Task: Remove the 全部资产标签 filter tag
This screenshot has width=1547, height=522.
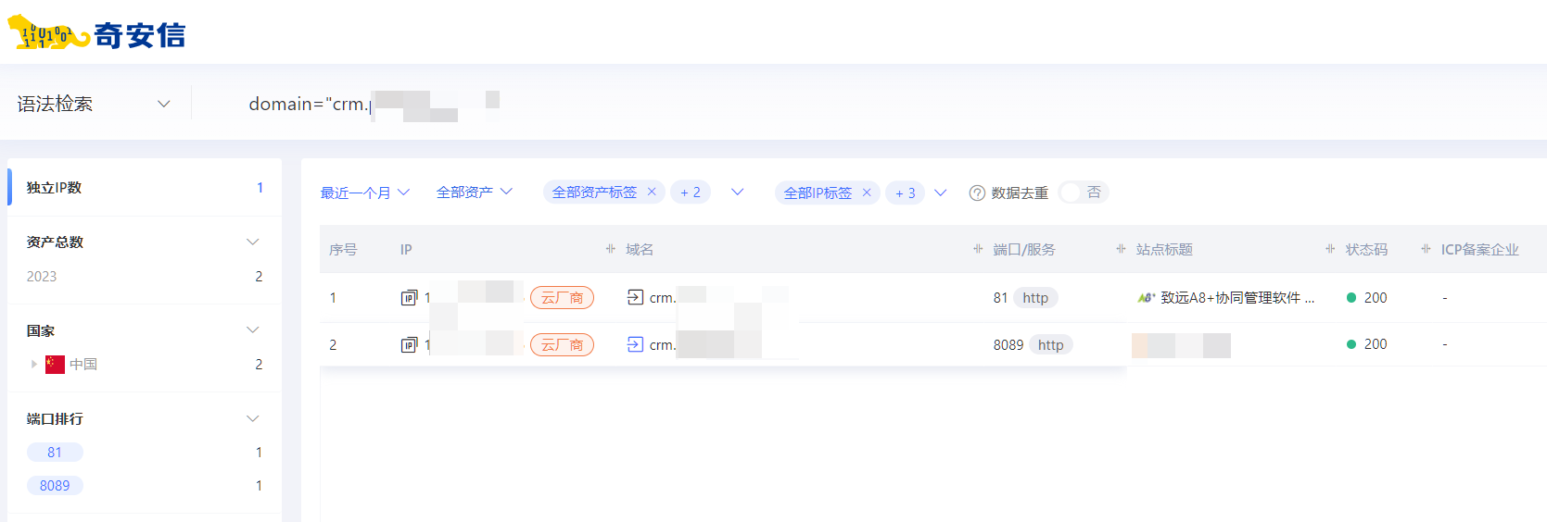Action: click(652, 192)
